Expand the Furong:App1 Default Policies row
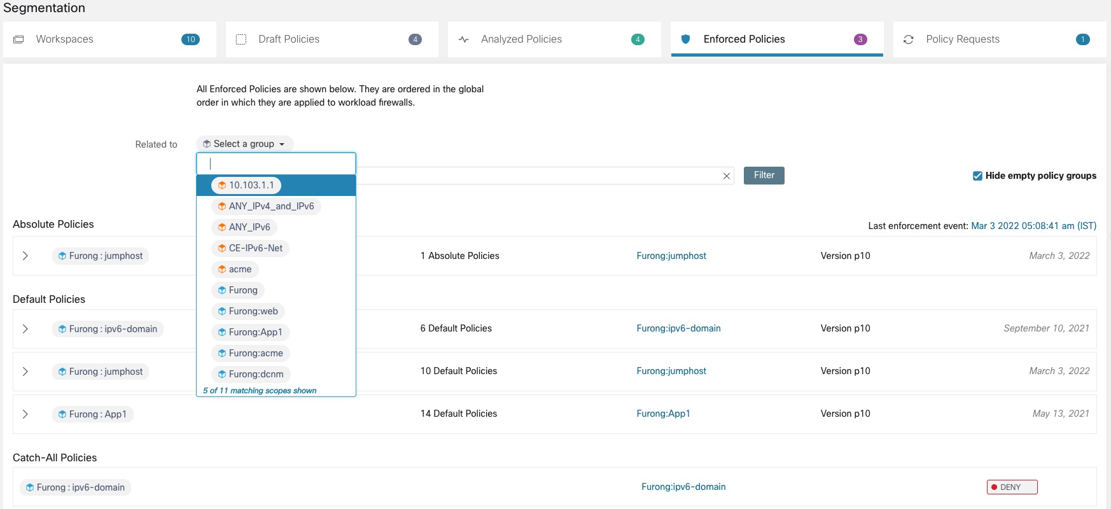 pos(25,414)
